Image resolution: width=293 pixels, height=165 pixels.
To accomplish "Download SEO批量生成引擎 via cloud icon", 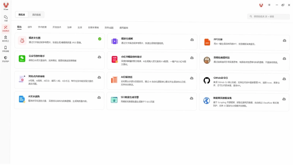I will click(192, 98).
